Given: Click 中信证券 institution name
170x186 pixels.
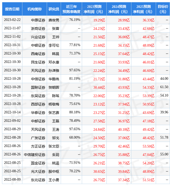Looking at the screenshot, I should pos(38,79).
